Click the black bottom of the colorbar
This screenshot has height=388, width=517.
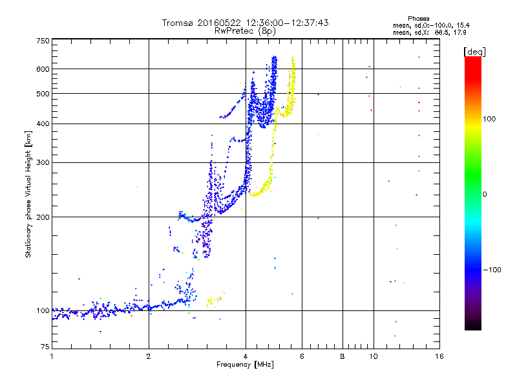(473, 325)
